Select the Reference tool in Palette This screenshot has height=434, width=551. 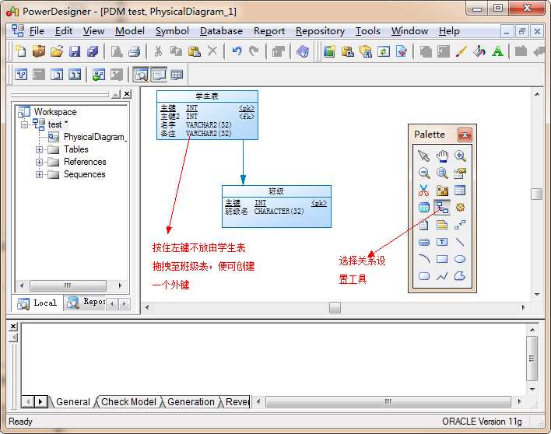coord(442,208)
